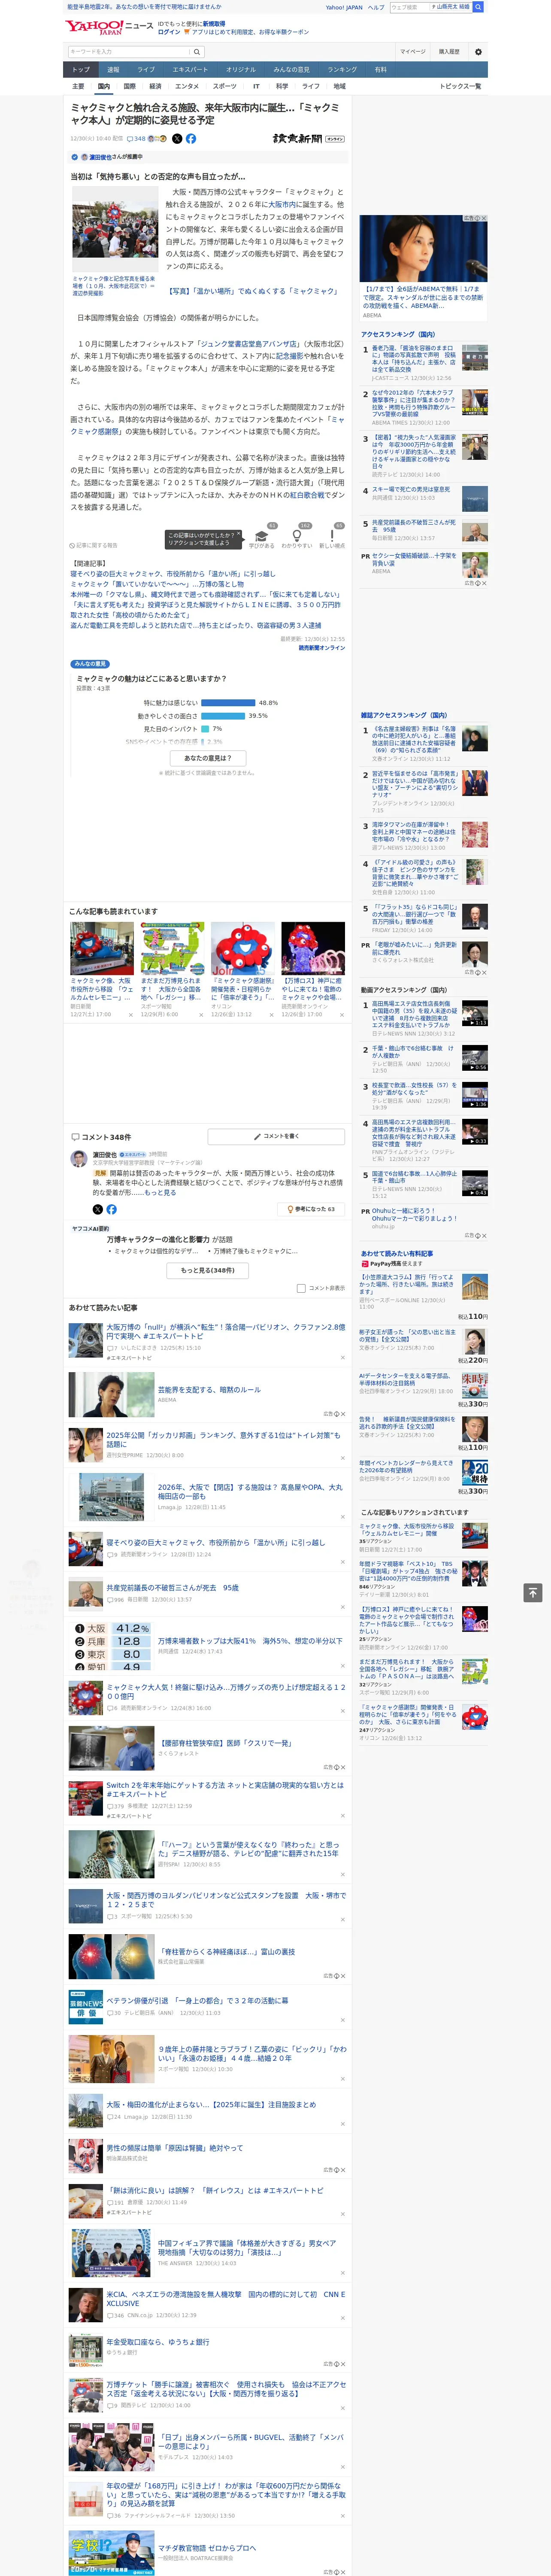Open the 購入履歴 link

pos(449,51)
